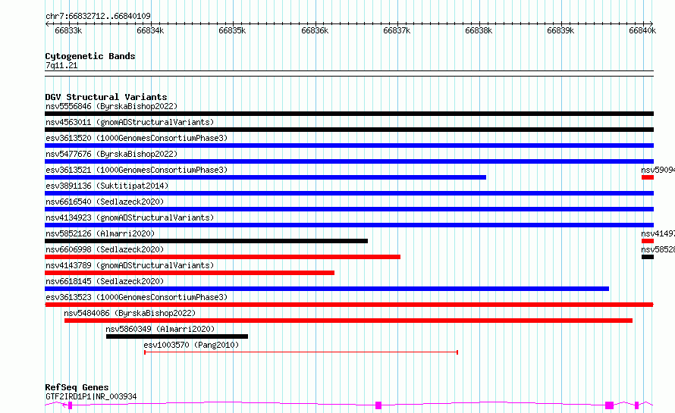Click the 66840k ruler tick label

pos(642,30)
